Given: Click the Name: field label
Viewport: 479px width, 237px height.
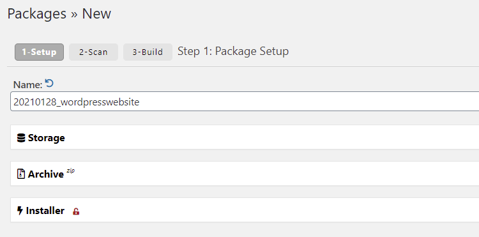Looking at the screenshot, I should [28, 85].
